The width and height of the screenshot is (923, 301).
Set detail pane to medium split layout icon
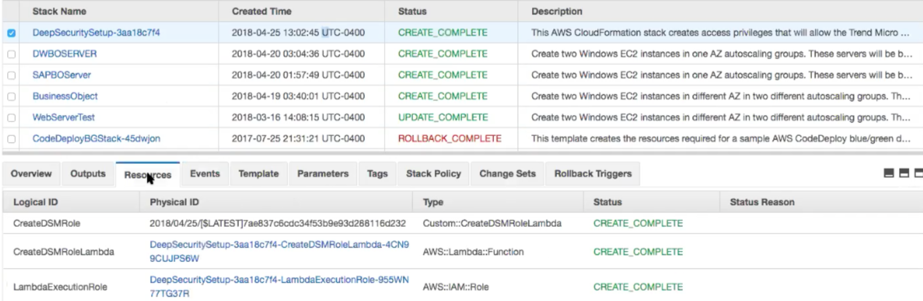[904, 173]
